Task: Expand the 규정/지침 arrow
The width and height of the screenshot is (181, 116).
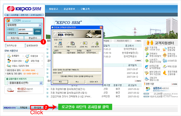Action: pos(42,61)
